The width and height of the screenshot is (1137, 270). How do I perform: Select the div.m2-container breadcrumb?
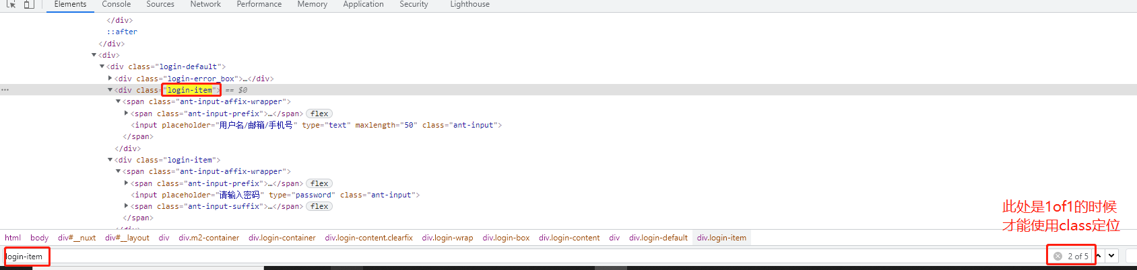coord(209,238)
